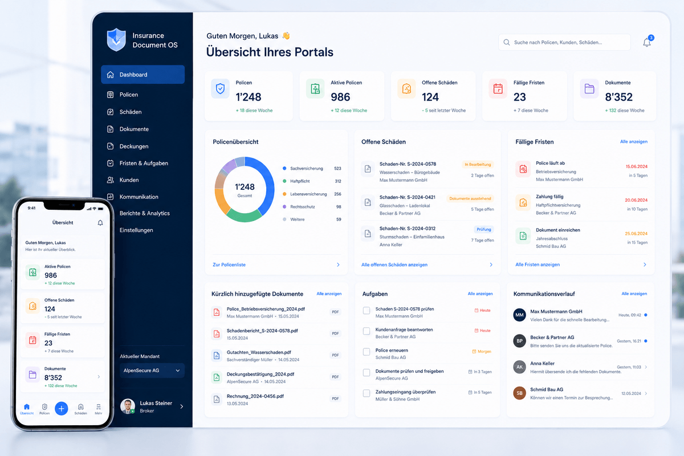Screen dimensions: 684x456
Task: Expand the Lukas Steiner profile chevron
Action: click(x=182, y=406)
